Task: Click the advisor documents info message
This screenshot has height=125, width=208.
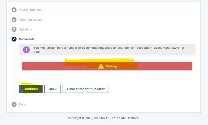Action: [x=107, y=50]
